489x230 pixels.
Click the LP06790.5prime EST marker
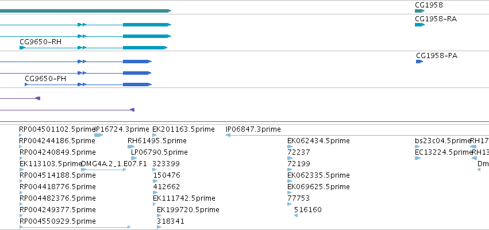pos(134,158)
